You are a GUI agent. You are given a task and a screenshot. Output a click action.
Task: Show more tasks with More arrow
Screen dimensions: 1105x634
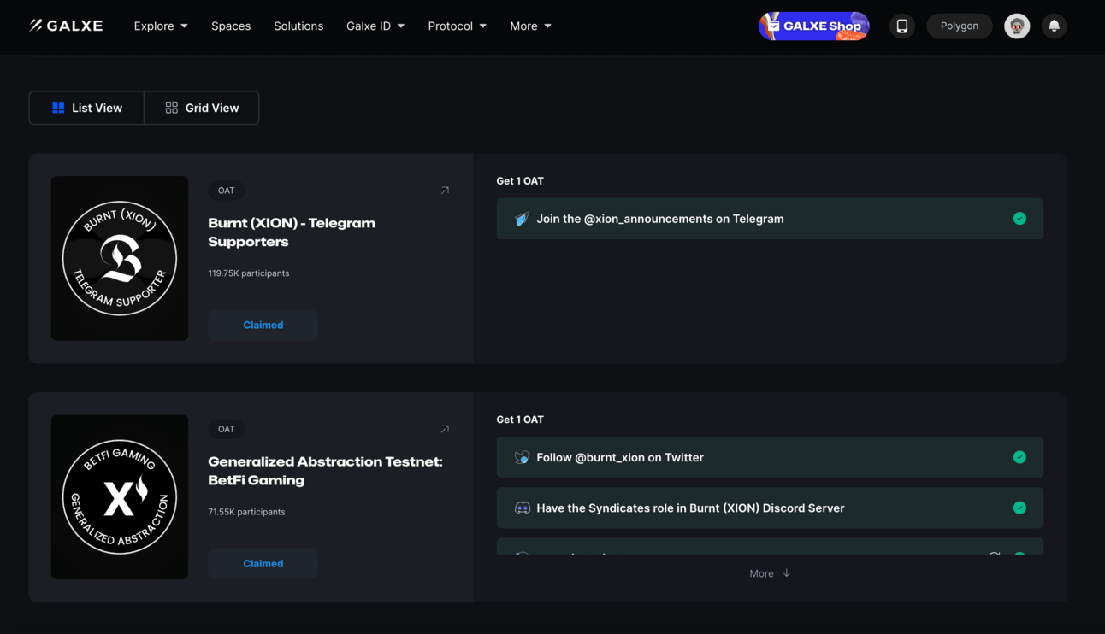click(770, 573)
